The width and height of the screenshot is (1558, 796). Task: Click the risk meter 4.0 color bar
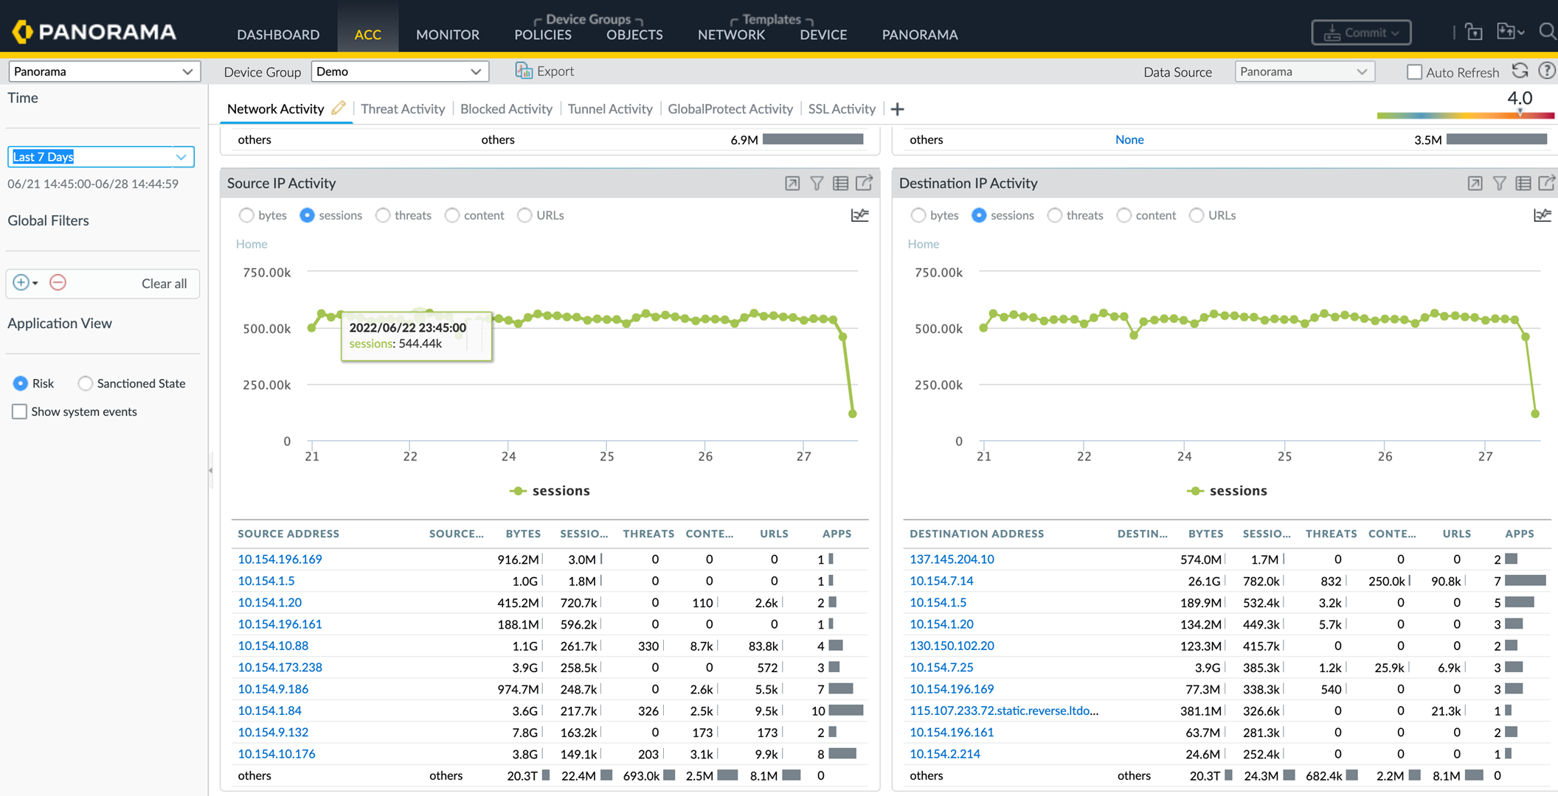point(1465,115)
